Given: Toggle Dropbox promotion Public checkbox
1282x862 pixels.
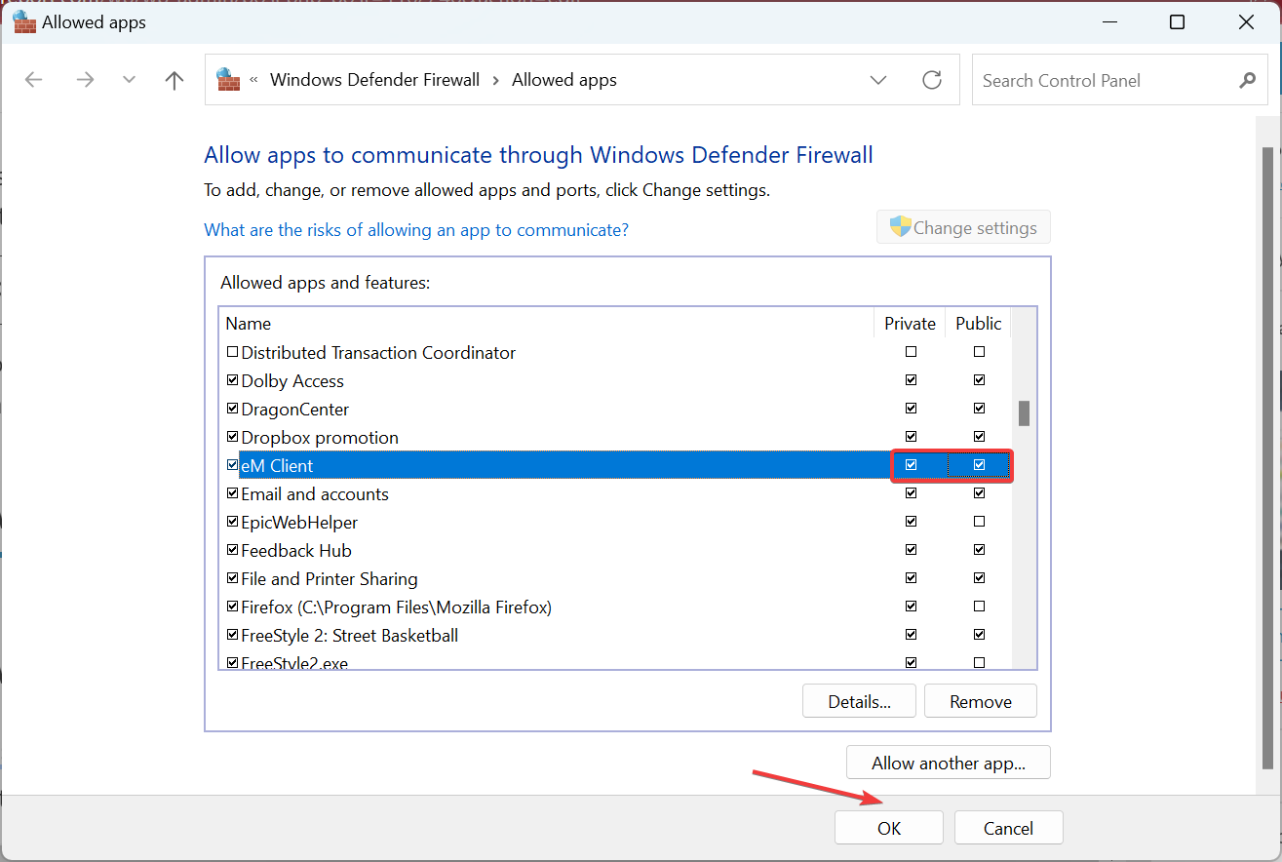Looking at the screenshot, I should point(979,437).
